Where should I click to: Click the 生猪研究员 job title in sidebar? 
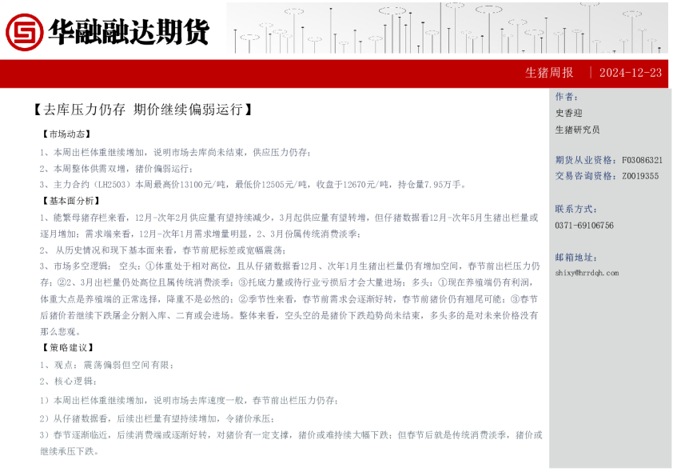[577, 130]
